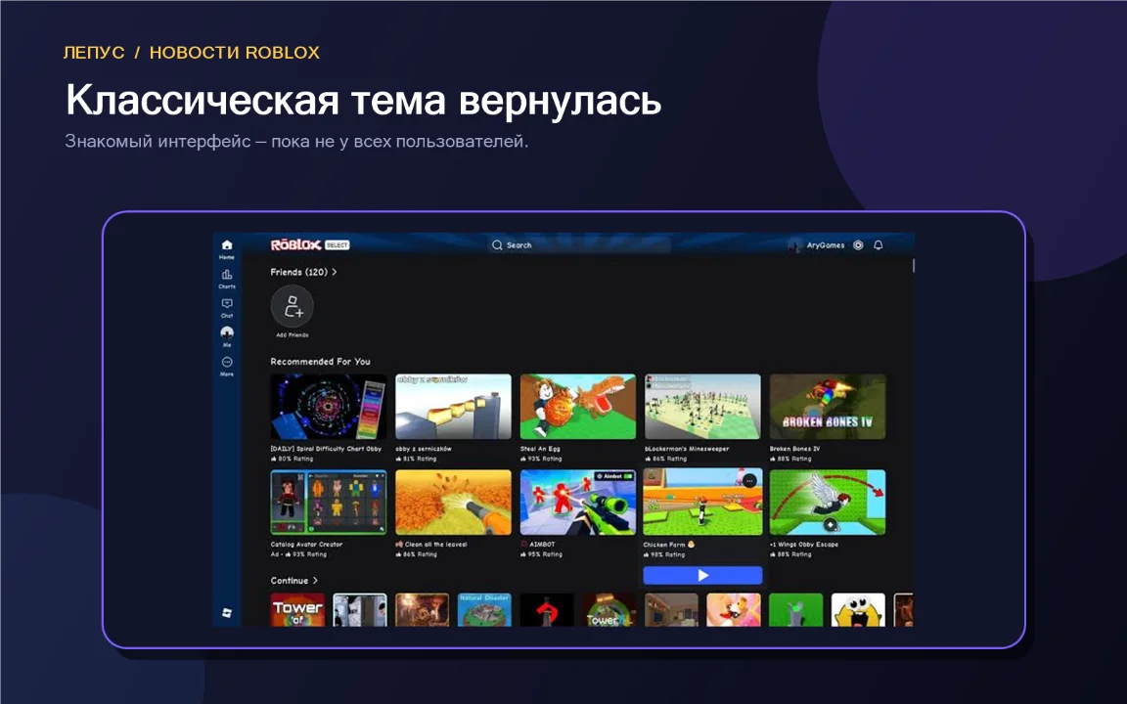The image size is (1127, 704).
Task: Open the ЛЕПУС breadcrumb link
Action: (x=94, y=53)
